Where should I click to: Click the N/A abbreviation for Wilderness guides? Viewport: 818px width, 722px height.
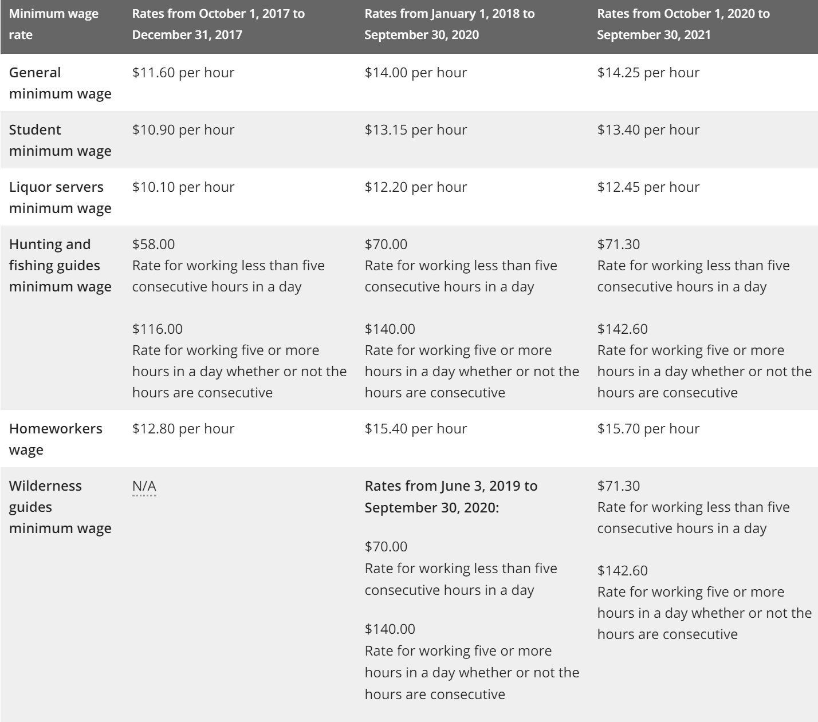coord(144,486)
